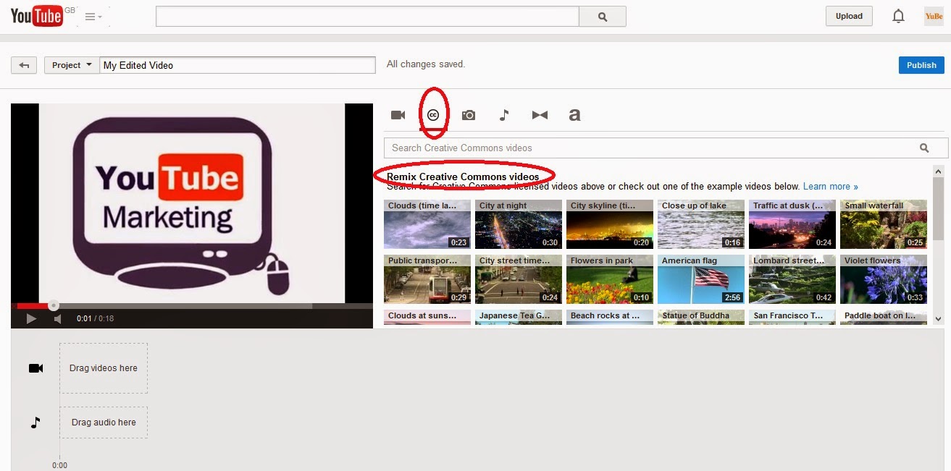Viewport: 951px width, 471px height.
Task: Click the 'Japanese Tea G...' clip title
Action: tap(515, 315)
